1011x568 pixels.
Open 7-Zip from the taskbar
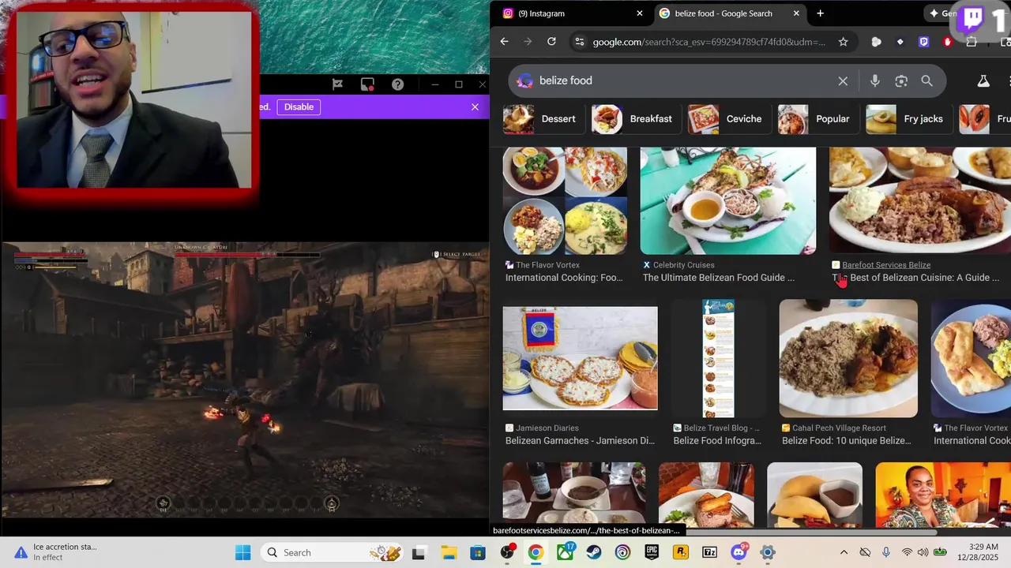coord(709,552)
